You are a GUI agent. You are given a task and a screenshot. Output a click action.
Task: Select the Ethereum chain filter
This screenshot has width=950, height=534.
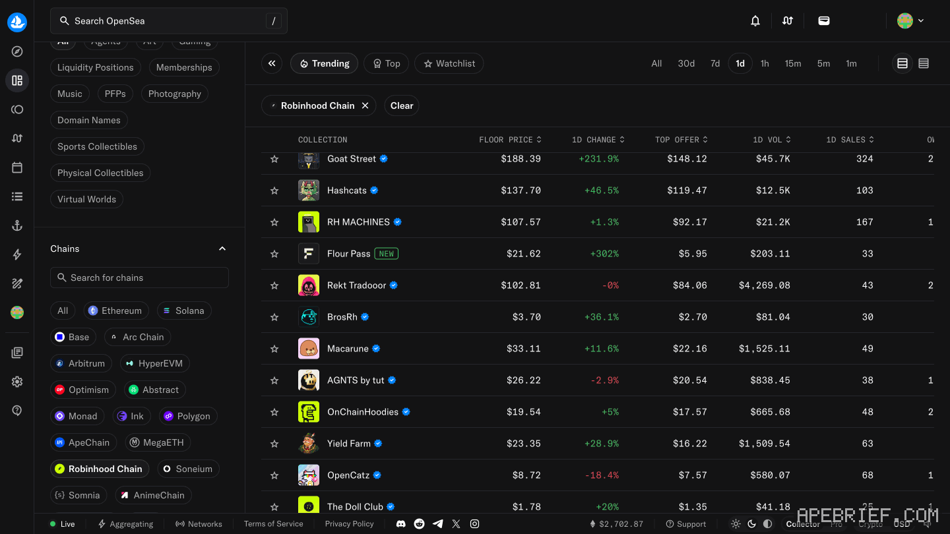point(115,311)
